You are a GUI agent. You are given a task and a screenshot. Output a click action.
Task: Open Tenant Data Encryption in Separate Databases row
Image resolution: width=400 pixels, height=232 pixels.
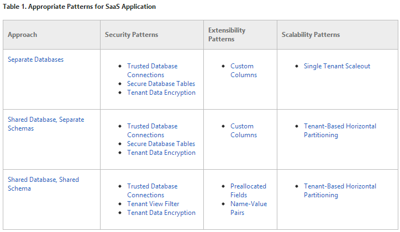(x=161, y=93)
